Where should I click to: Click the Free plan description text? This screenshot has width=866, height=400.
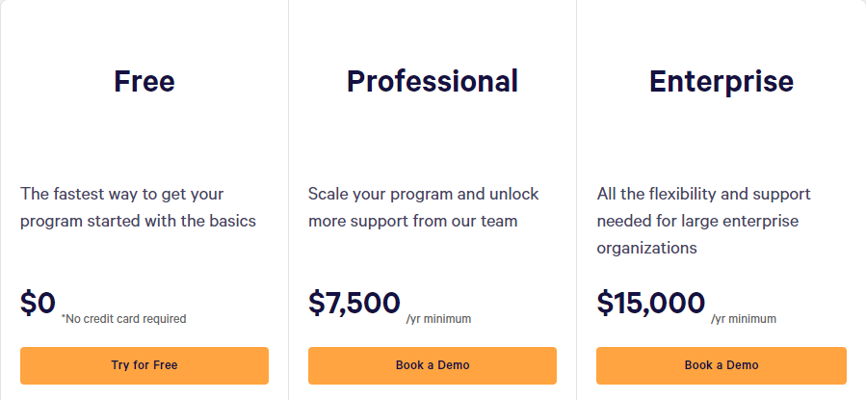pyautogui.click(x=138, y=208)
